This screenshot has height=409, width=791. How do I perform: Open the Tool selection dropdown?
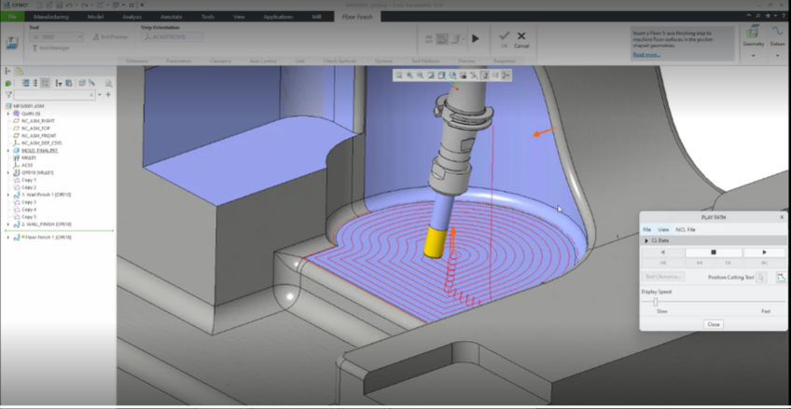(x=79, y=36)
